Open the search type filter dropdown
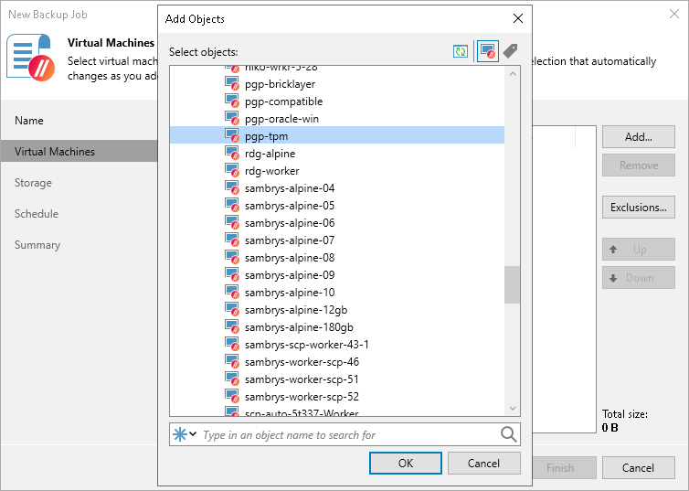 pos(185,434)
